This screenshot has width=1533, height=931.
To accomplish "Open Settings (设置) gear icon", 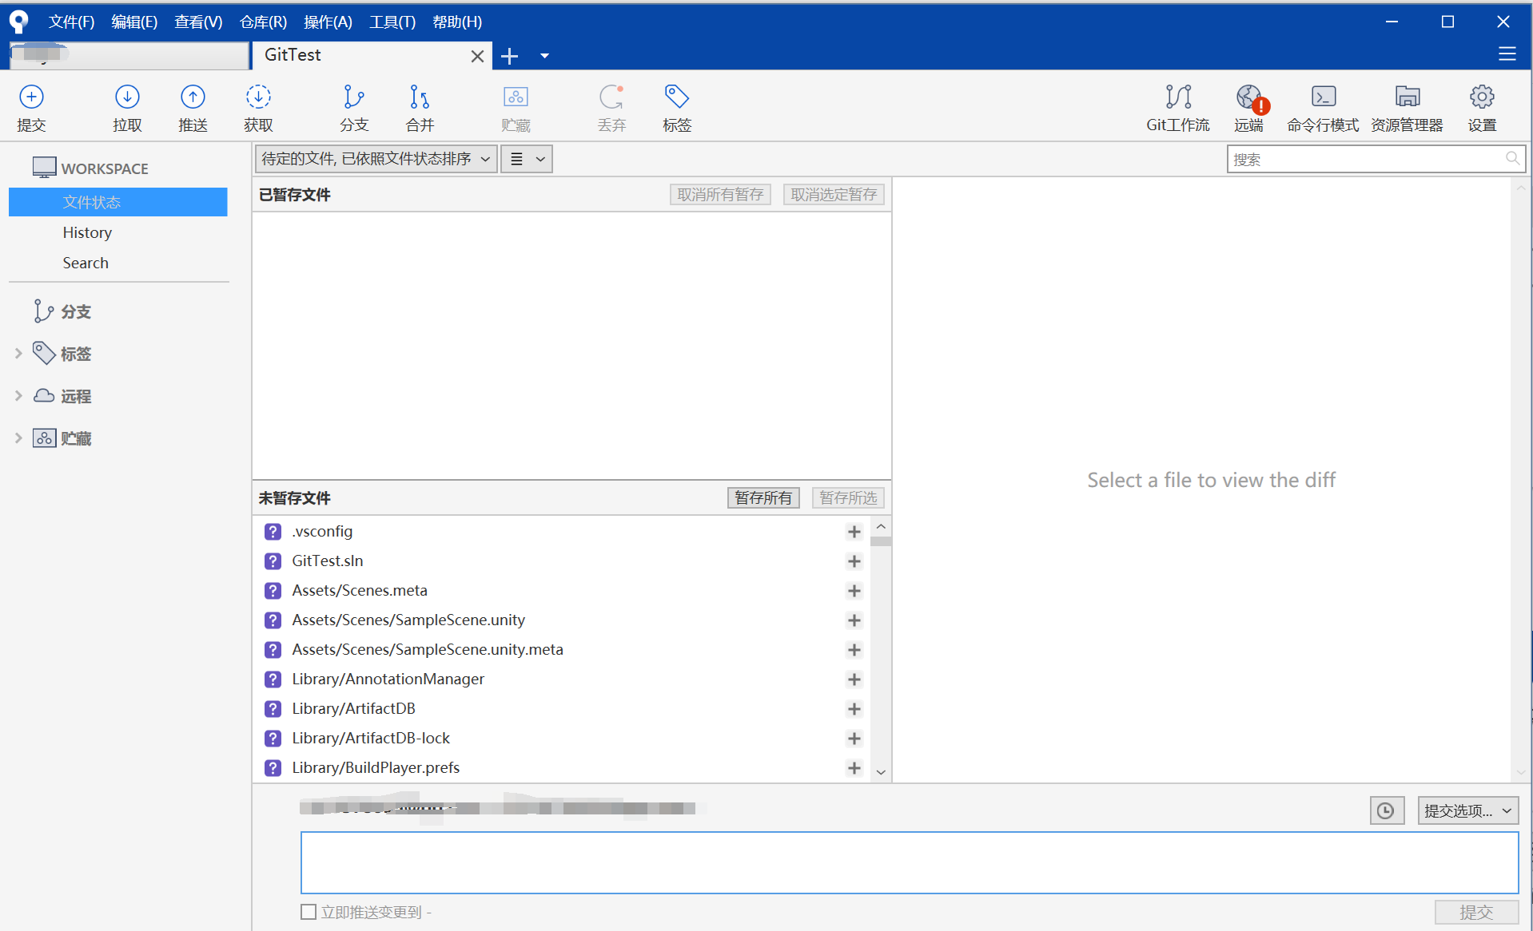I will click(1482, 107).
